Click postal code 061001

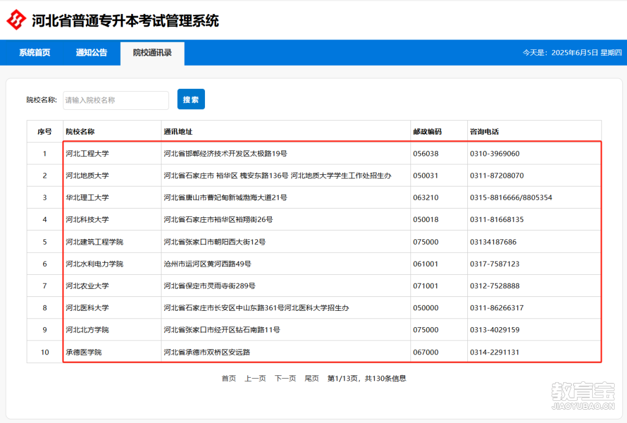tap(426, 264)
